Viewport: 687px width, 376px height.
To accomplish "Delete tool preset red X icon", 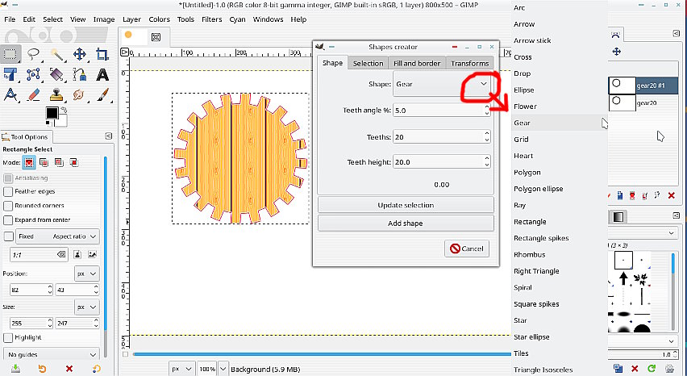I will [69, 369].
